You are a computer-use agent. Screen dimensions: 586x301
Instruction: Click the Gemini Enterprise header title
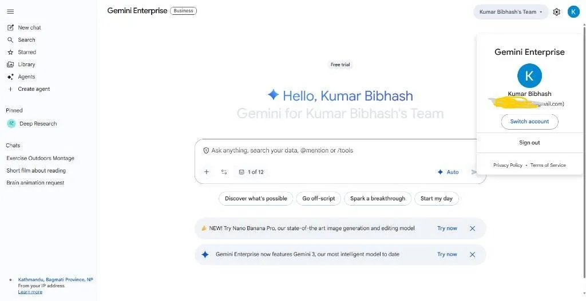pyautogui.click(x=137, y=11)
